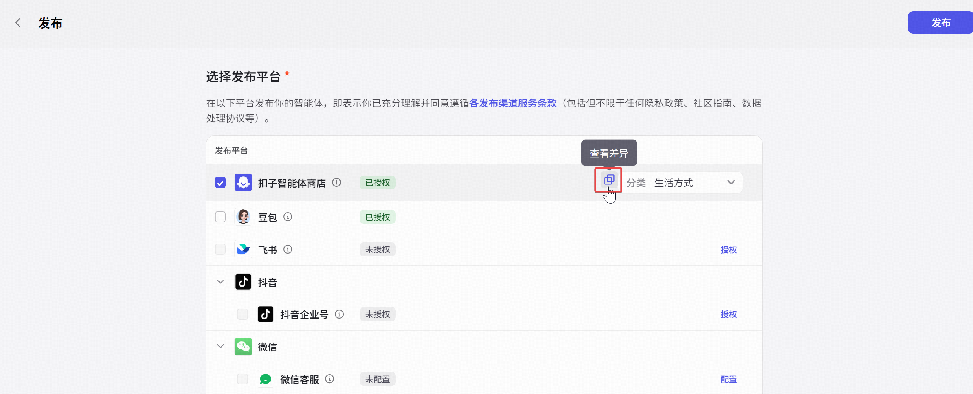Click 配置 link for 微信客服

[x=729, y=379]
